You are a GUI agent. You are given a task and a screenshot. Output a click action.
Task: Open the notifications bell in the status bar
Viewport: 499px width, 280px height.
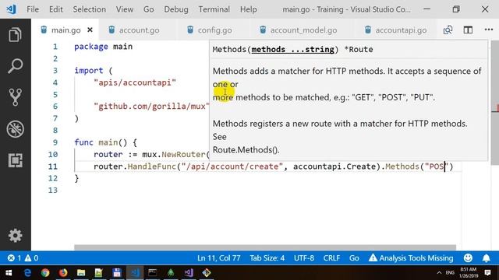click(487, 257)
